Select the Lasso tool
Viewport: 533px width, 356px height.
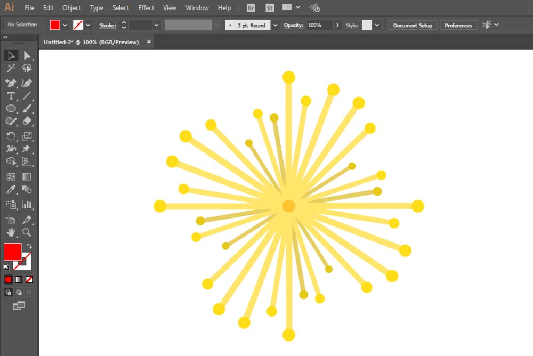(x=27, y=68)
